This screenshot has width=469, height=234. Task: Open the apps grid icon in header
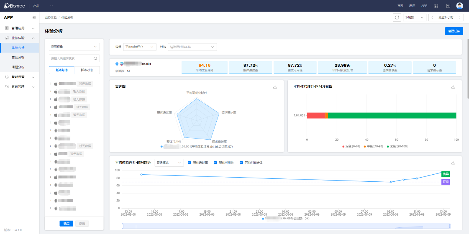point(436,6)
